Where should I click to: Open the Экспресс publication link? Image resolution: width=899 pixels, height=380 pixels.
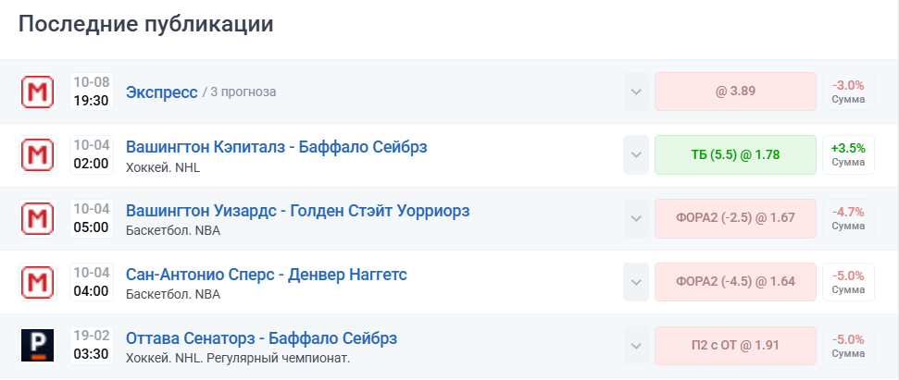tap(161, 92)
